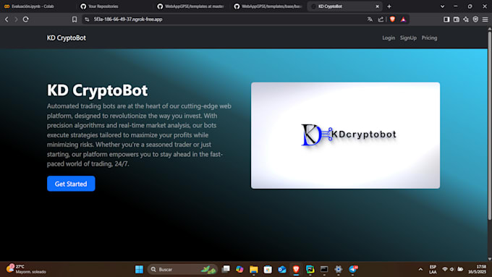Open Telegram from taskbar
Viewport: 492px width, 277px height.
click(x=353, y=269)
